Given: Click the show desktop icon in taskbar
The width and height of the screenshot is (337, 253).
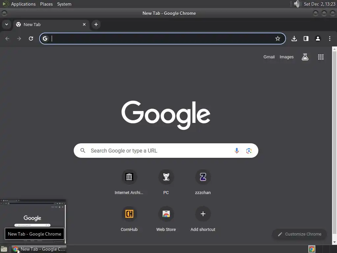Looking at the screenshot, I should pos(4,249).
